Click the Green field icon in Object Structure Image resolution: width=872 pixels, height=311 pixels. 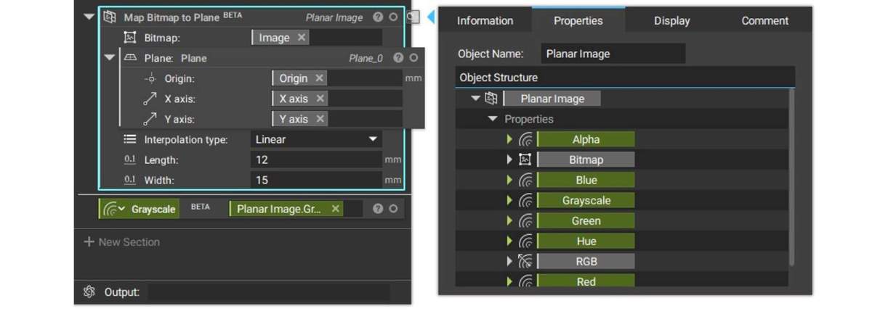click(525, 220)
